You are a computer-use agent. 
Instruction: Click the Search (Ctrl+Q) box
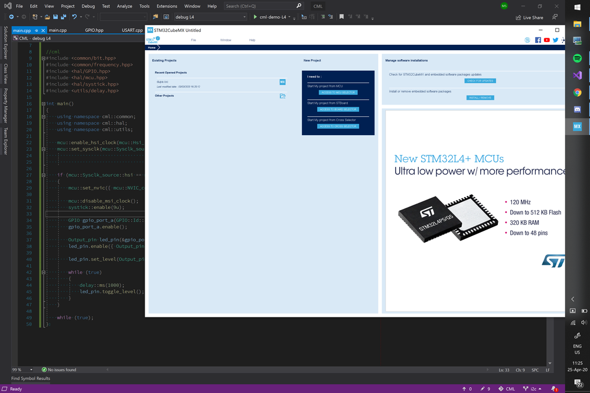[263, 6]
